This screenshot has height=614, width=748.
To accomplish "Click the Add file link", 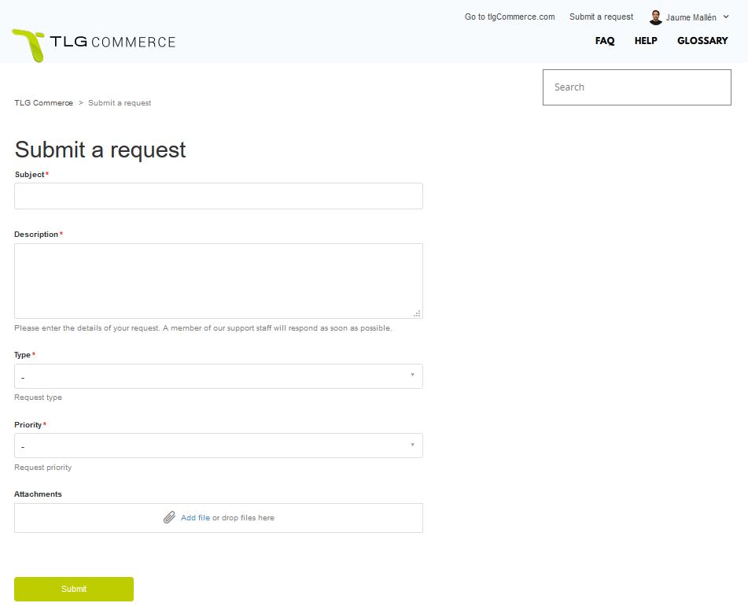I will point(195,517).
